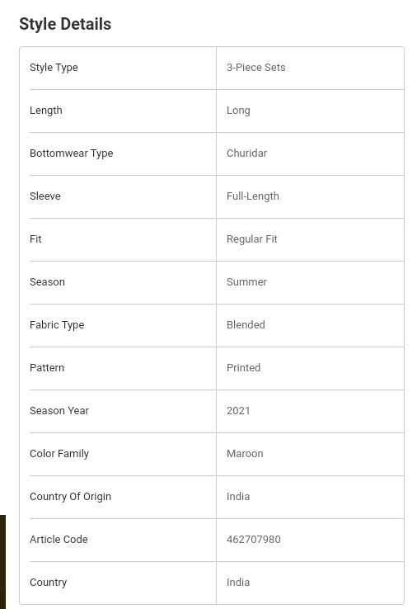The height and width of the screenshot is (609, 417).
Task: Click the Full-Length sleeve value
Action: [253, 196]
